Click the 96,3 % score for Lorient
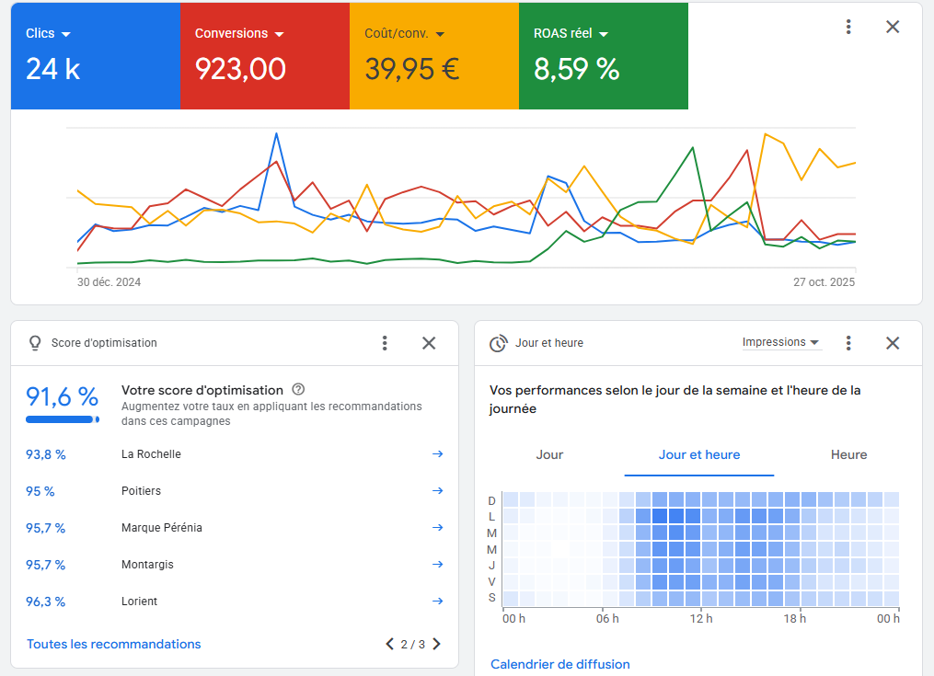This screenshot has height=676, width=934. [x=46, y=602]
